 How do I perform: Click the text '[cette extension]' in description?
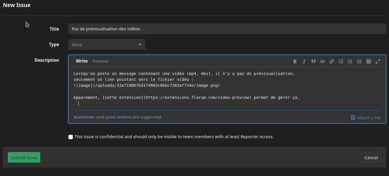pyautogui.click(x=123, y=97)
